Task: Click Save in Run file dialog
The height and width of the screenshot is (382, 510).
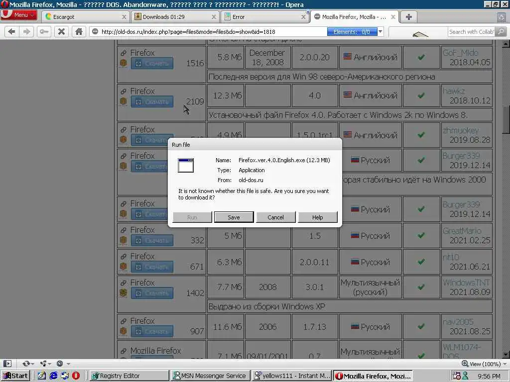Action: tap(234, 217)
